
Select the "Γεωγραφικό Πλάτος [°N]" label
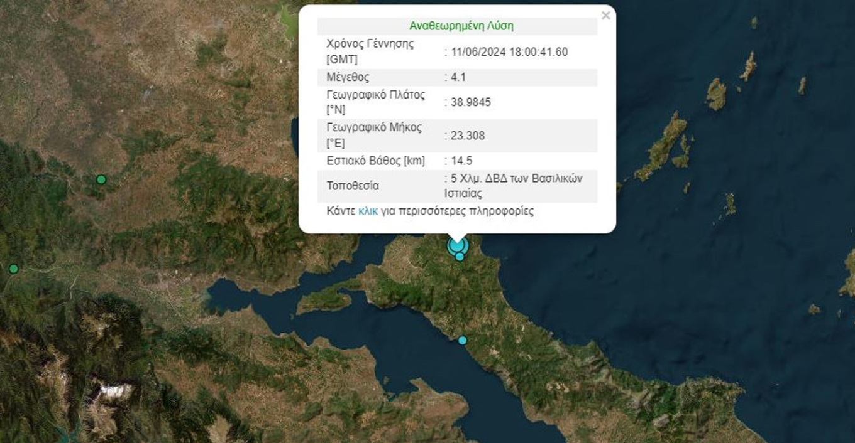tap(375, 103)
